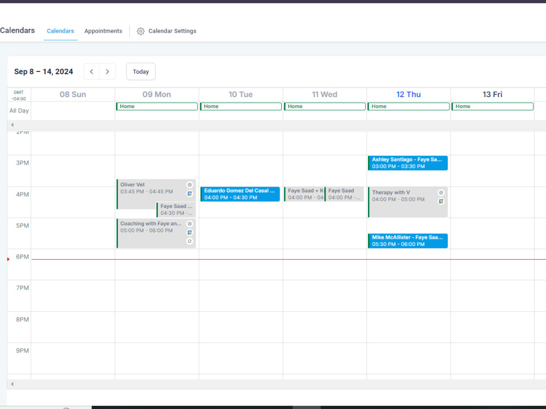Click the 4PM time label
The width and height of the screenshot is (546, 409).
click(x=22, y=195)
